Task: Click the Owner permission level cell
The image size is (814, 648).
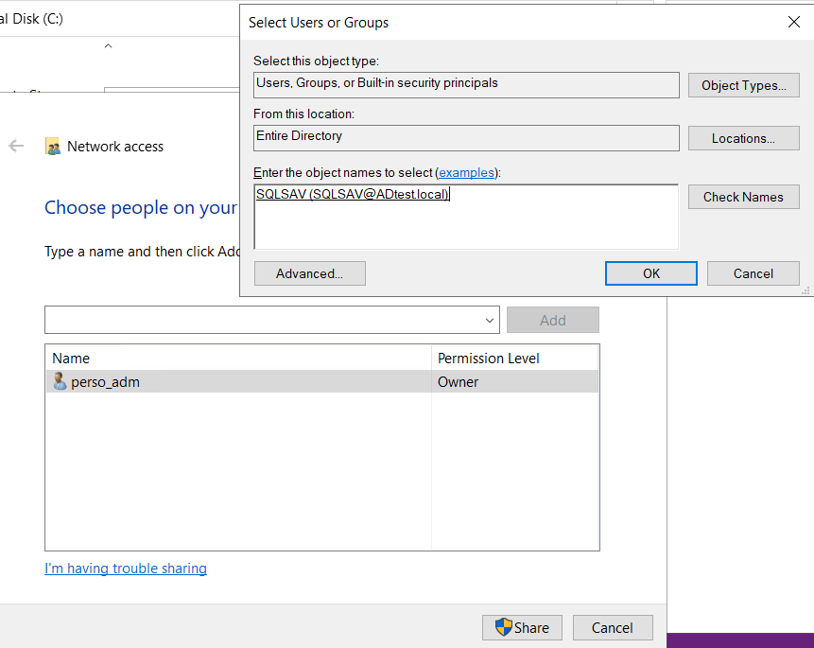Action: [x=514, y=382]
